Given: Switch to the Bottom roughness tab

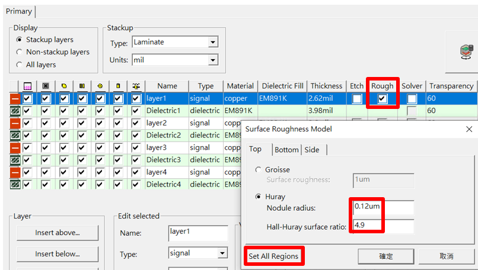Looking at the screenshot, I should [286, 150].
